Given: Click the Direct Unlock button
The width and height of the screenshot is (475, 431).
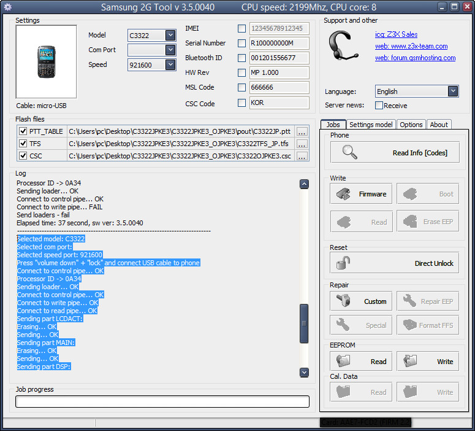Looking at the screenshot, I should pos(395,263).
